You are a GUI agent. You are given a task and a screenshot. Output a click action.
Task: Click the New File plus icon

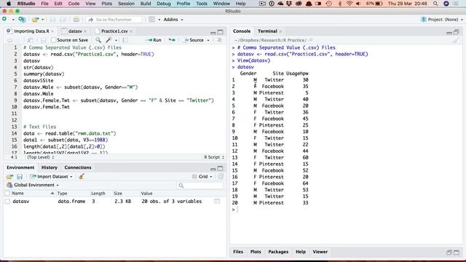4,20
